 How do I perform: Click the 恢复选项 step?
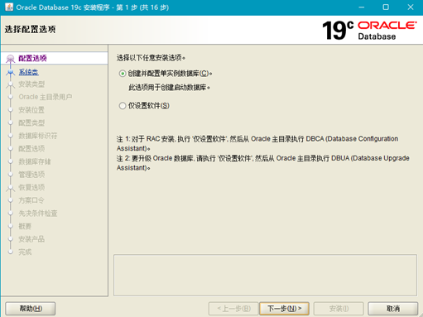tap(31, 187)
